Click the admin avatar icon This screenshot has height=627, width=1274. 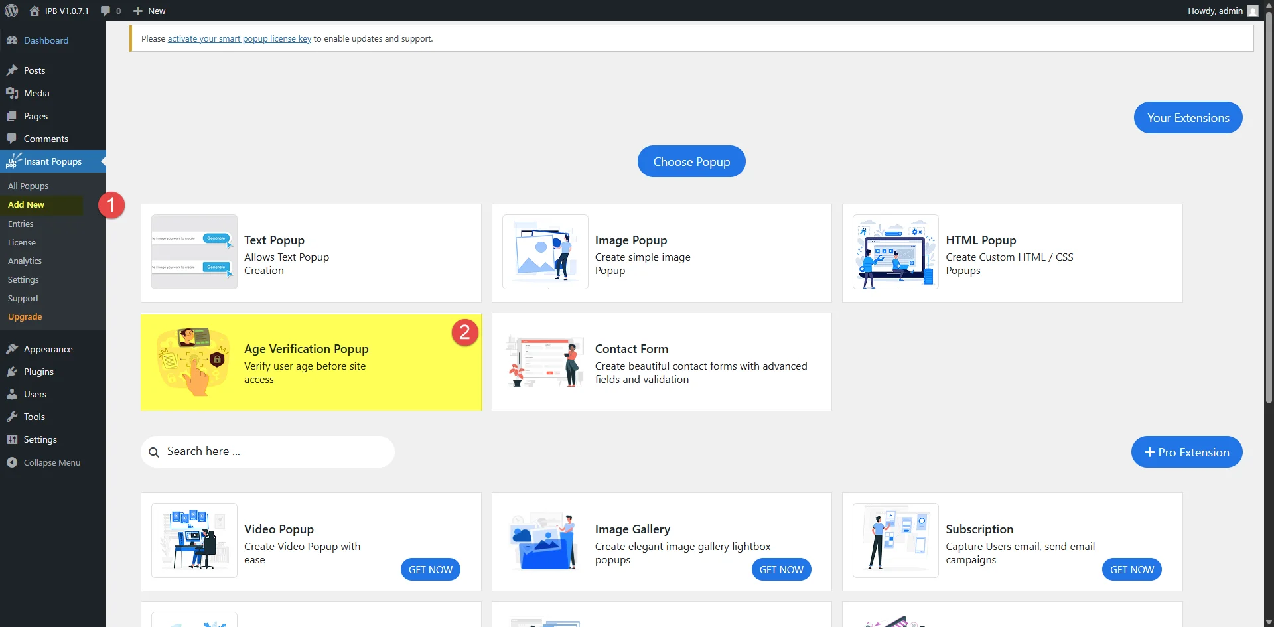click(1253, 11)
